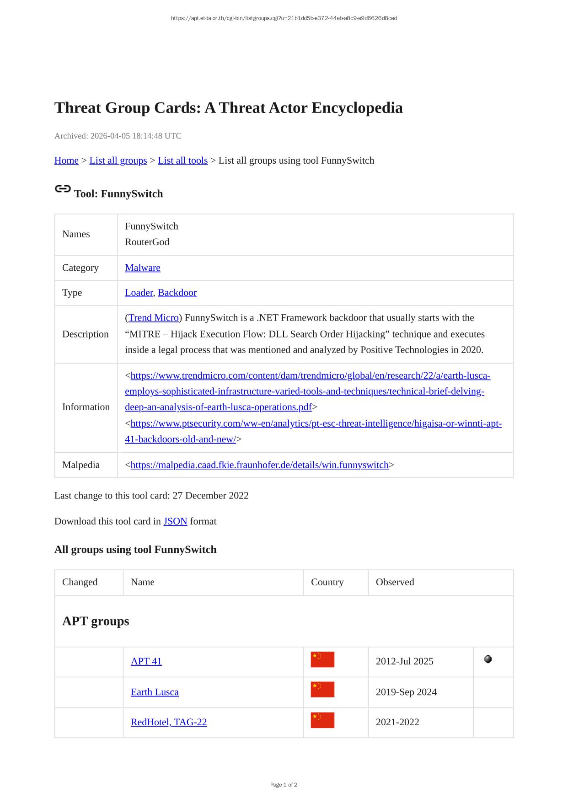Open the Trend Micro source link
The image size is (568, 803).
[x=153, y=318]
